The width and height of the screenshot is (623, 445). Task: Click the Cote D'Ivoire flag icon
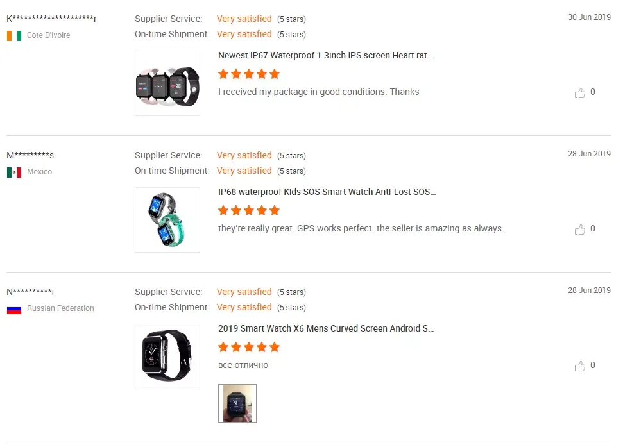pos(14,36)
